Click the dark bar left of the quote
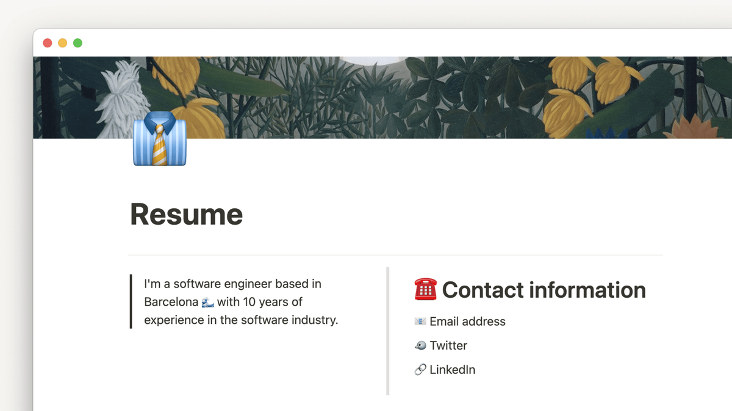Screen dimensions: 732x411 point(131,301)
